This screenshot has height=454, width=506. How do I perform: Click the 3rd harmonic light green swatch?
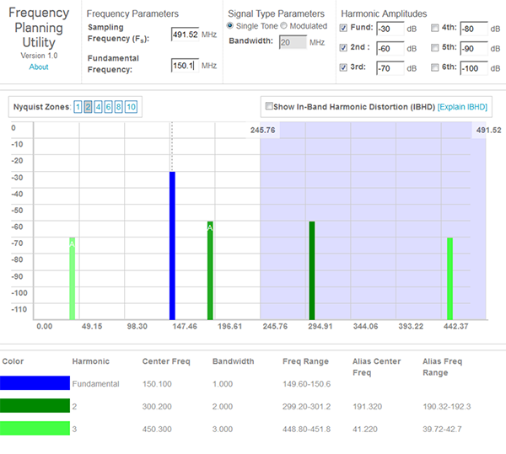tap(35, 428)
